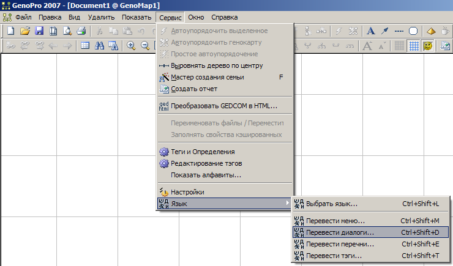The image size is (453, 266).
Task: Click the golden pyramid icon
Action: click(431, 31)
